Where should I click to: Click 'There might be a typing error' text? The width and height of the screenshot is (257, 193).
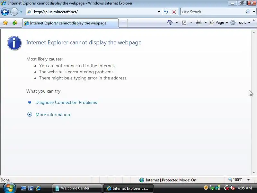83,78
